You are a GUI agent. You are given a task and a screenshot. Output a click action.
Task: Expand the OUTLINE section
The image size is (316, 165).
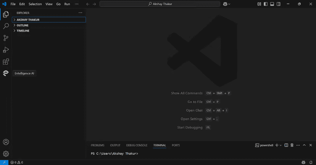coord(49,25)
